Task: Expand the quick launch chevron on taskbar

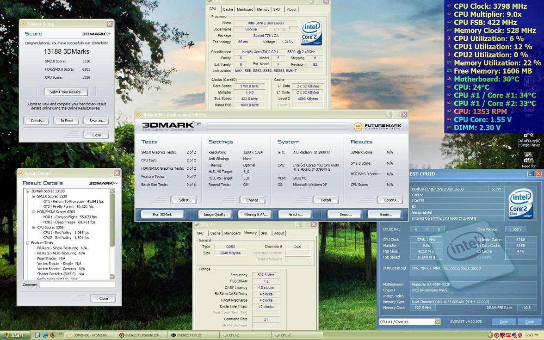Action: [60, 334]
